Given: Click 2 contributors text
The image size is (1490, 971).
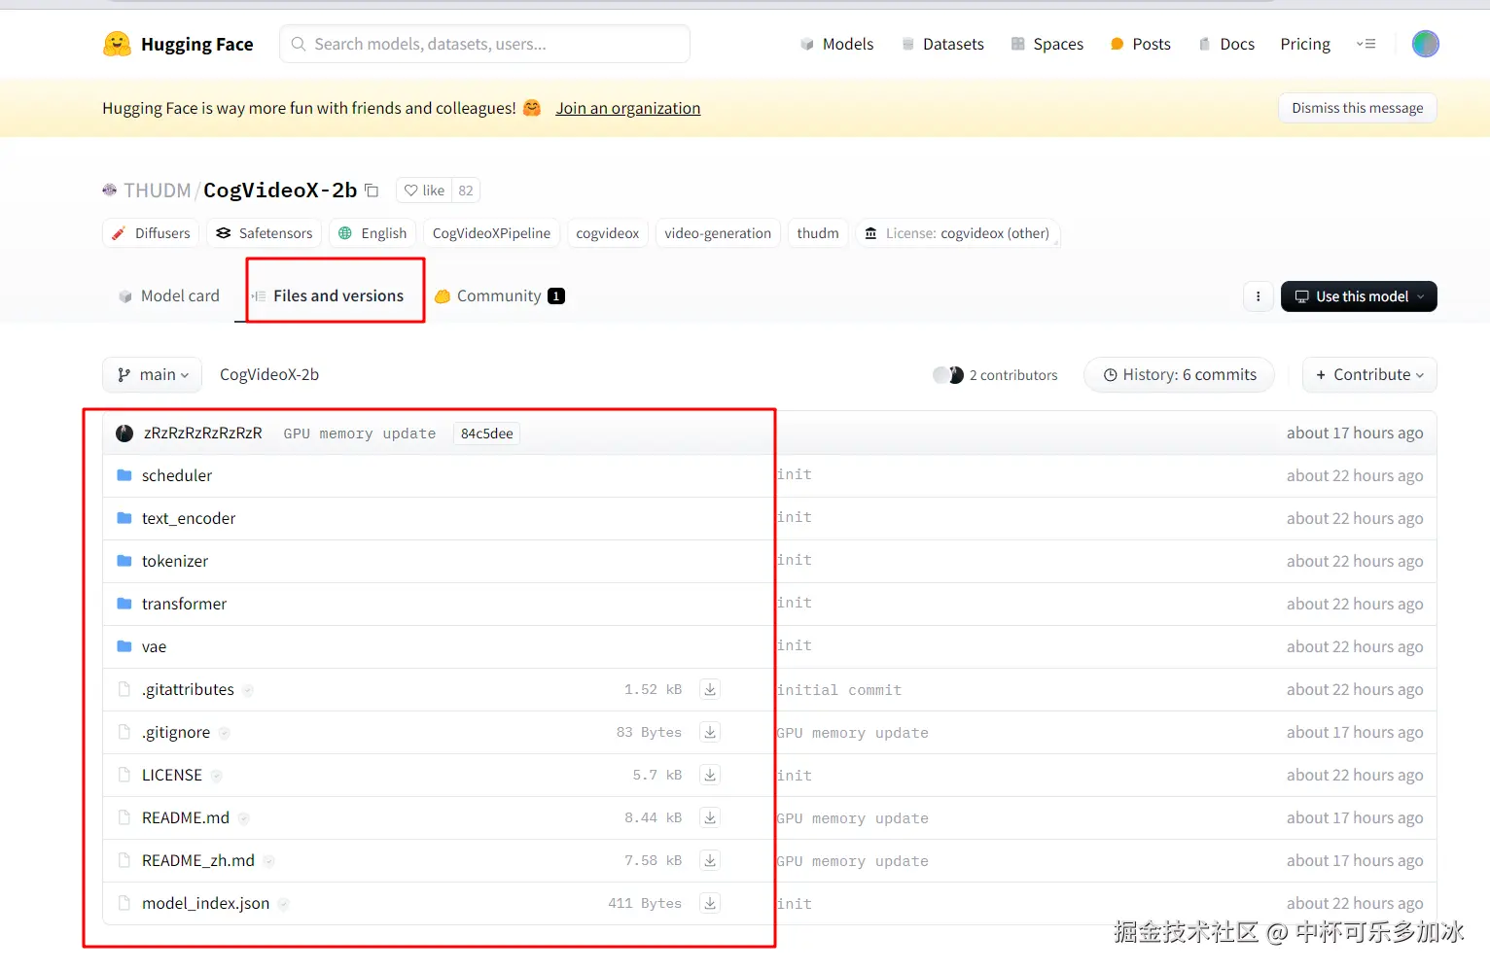Looking at the screenshot, I should pyautogui.click(x=1013, y=375).
